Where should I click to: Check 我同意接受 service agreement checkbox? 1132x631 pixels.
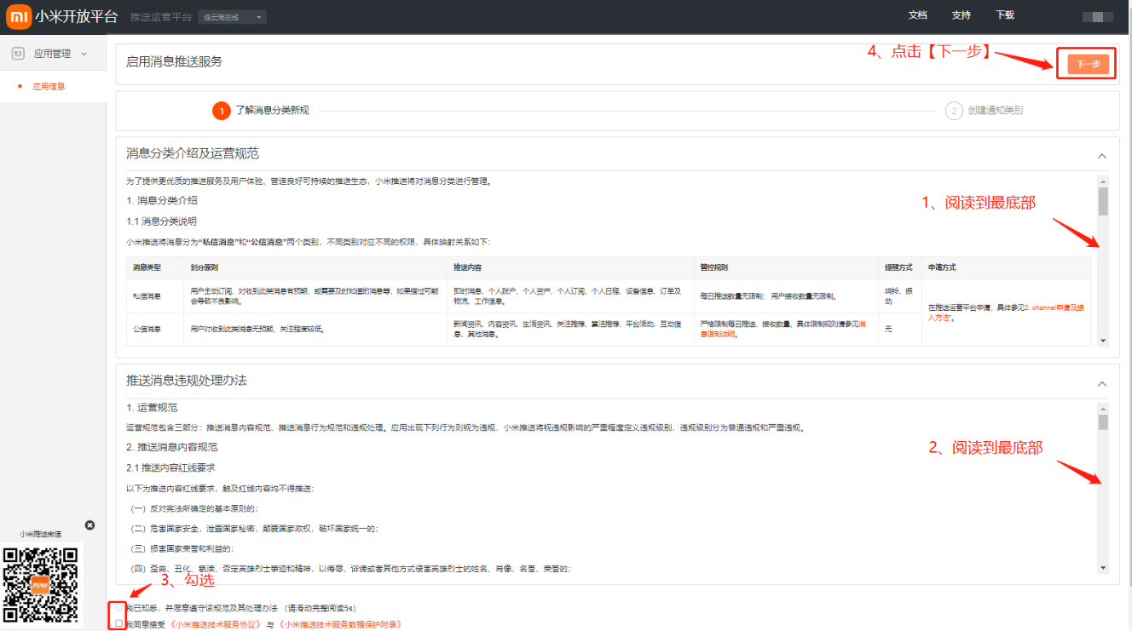click(x=119, y=623)
